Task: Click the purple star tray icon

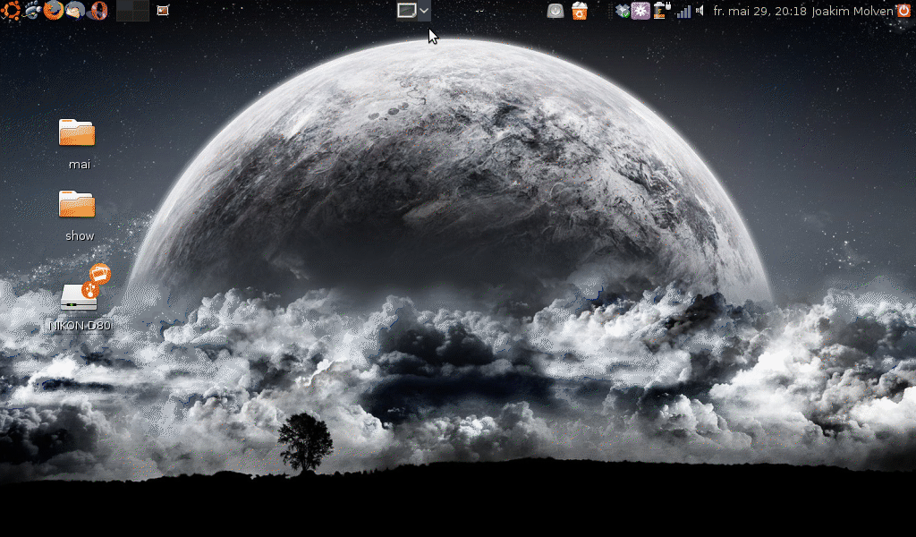Action: 640,11
